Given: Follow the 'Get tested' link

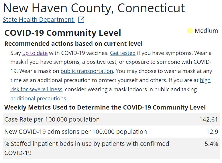Looking at the screenshot, I should coord(123,53).
